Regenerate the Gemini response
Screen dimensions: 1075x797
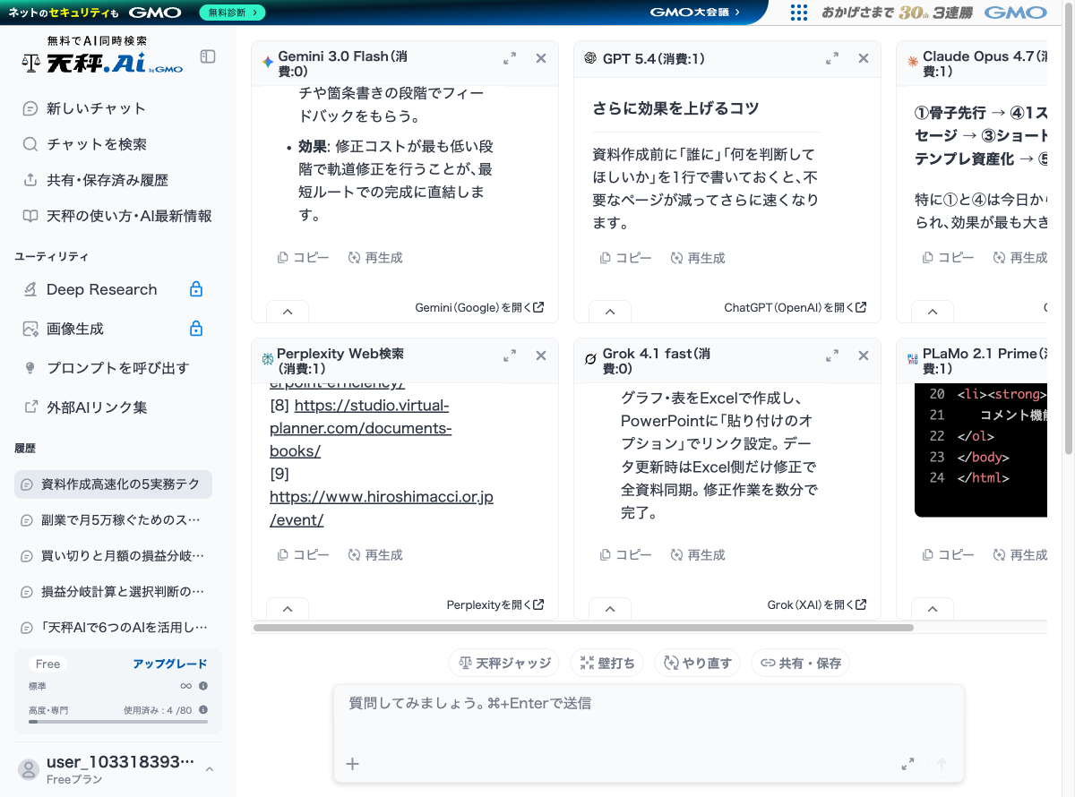375,257
